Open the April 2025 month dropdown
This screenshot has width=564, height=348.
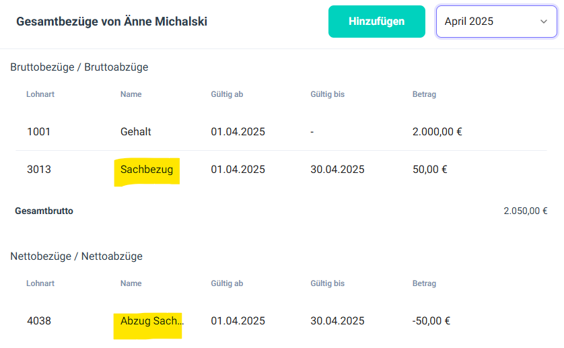pos(496,22)
